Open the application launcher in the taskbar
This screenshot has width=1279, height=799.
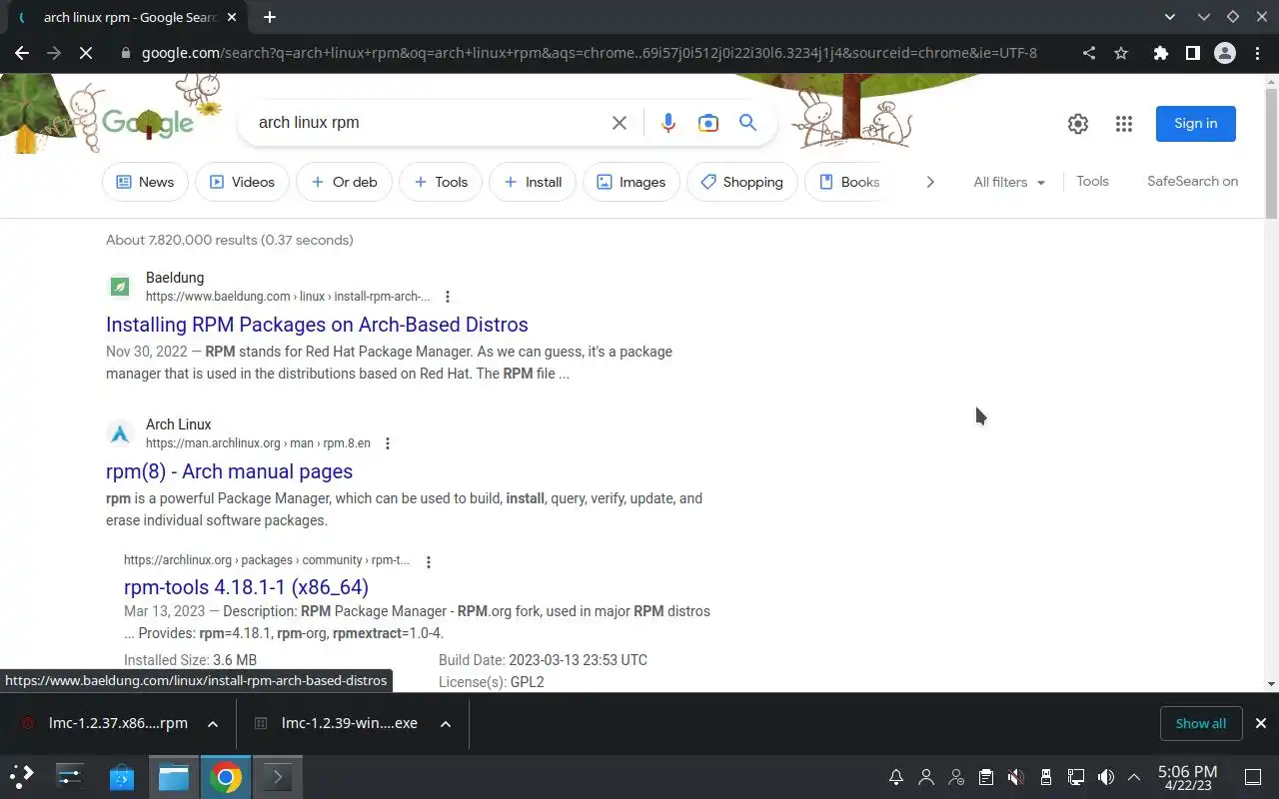22,777
